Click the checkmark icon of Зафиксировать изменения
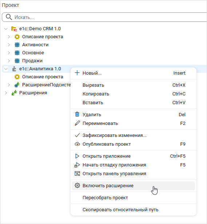The image size is (207, 224). [77, 135]
